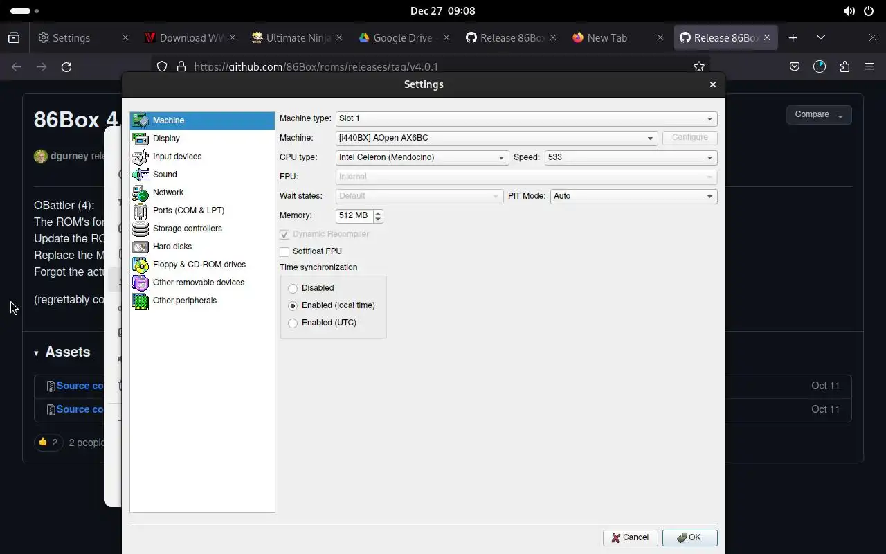Select Enabled (UTC) radio option
The width and height of the screenshot is (886, 554).
tap(293, 323)
